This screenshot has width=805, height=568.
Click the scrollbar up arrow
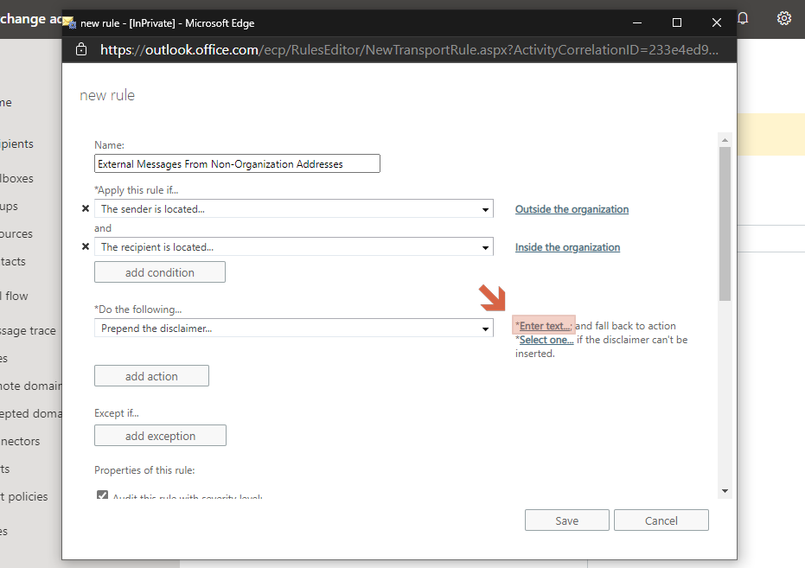coord(725,139)
